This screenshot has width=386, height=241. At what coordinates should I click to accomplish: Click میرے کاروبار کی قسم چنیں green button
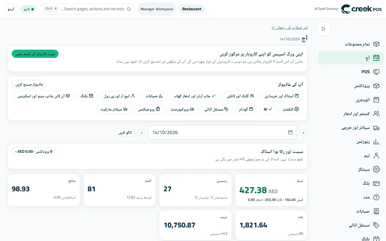coord(35,54)
